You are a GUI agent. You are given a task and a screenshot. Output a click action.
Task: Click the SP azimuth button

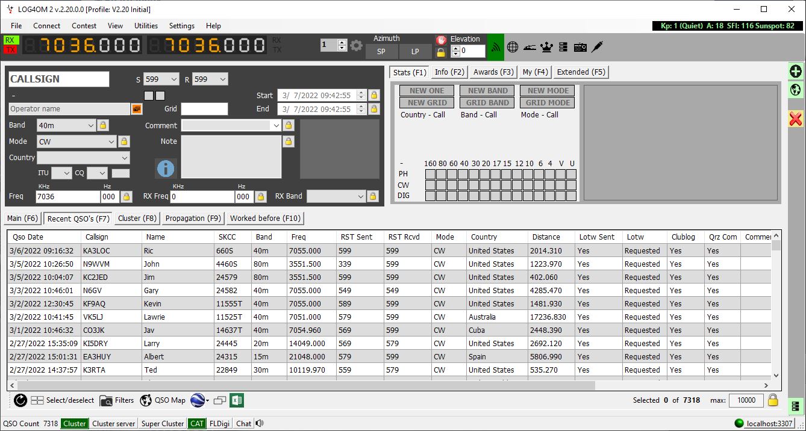tap(381, 52)
